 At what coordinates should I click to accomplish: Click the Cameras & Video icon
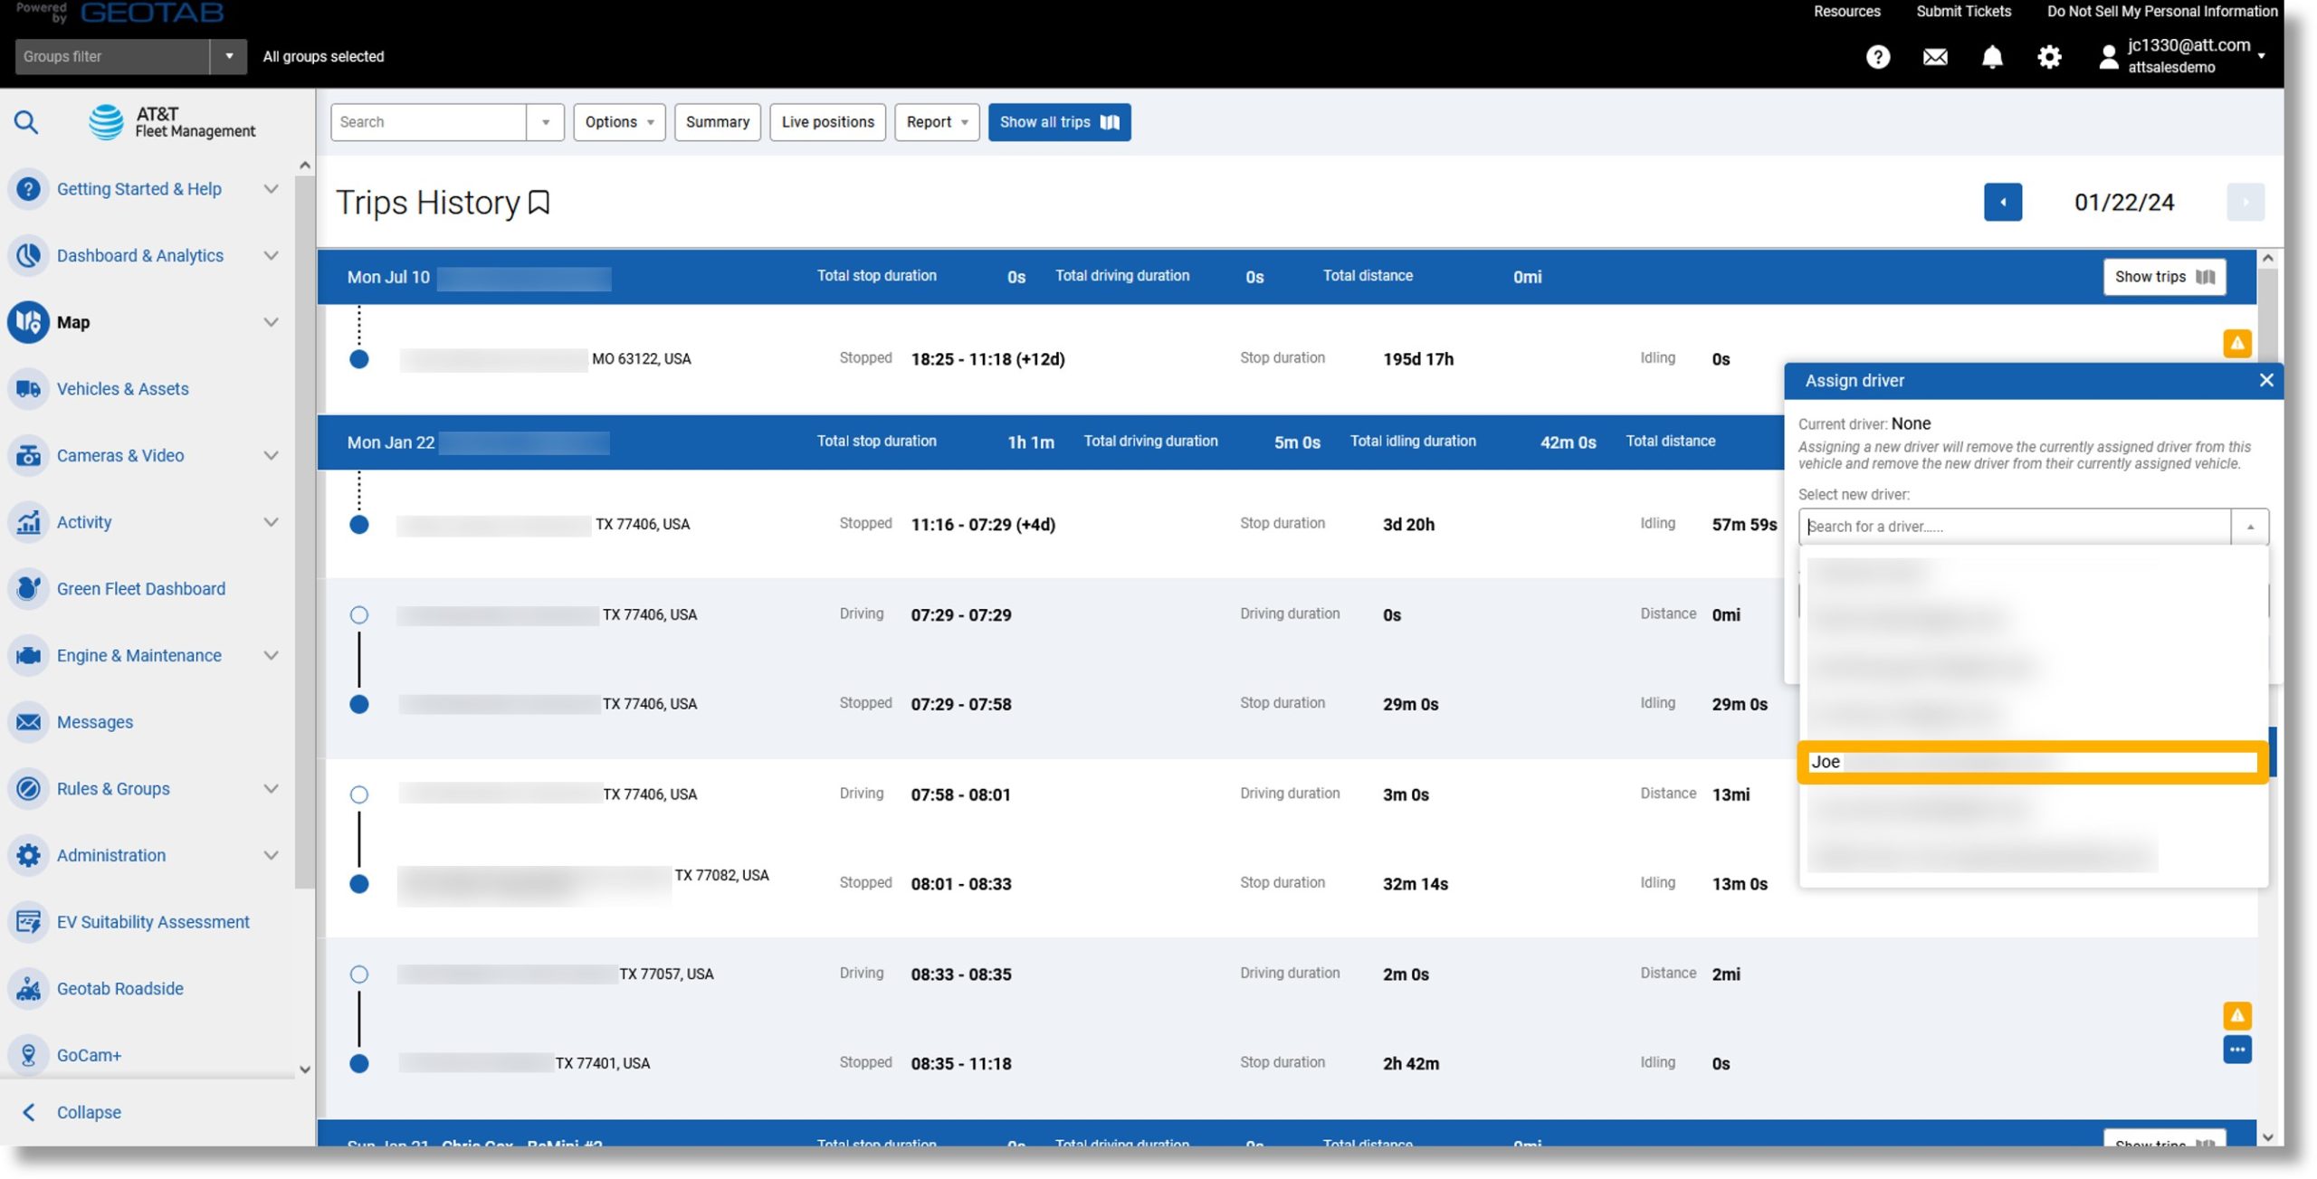28,456
